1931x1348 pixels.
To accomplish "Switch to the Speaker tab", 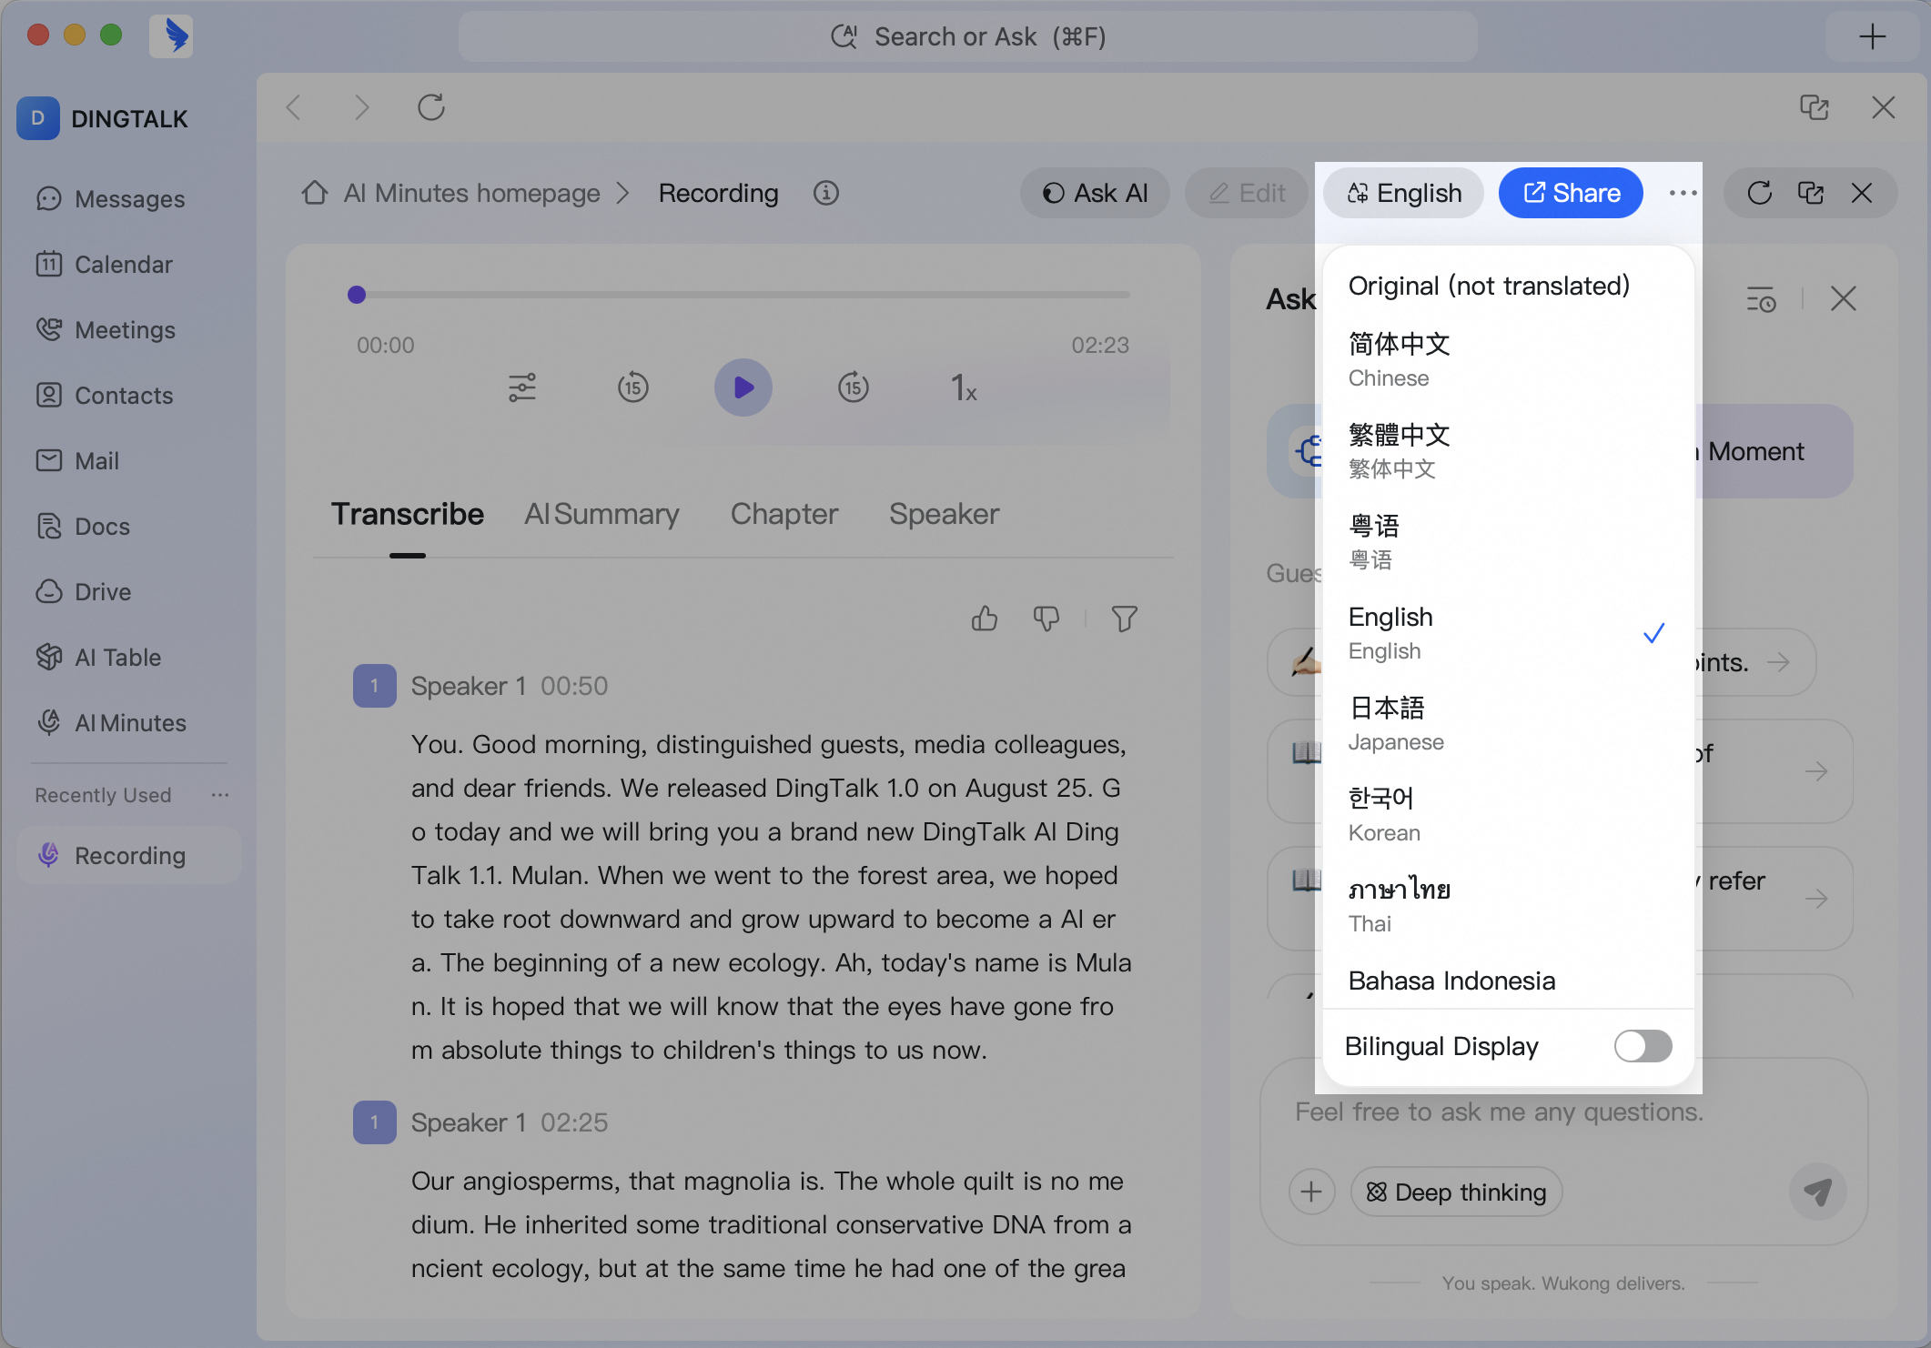I will pos(945,514).
